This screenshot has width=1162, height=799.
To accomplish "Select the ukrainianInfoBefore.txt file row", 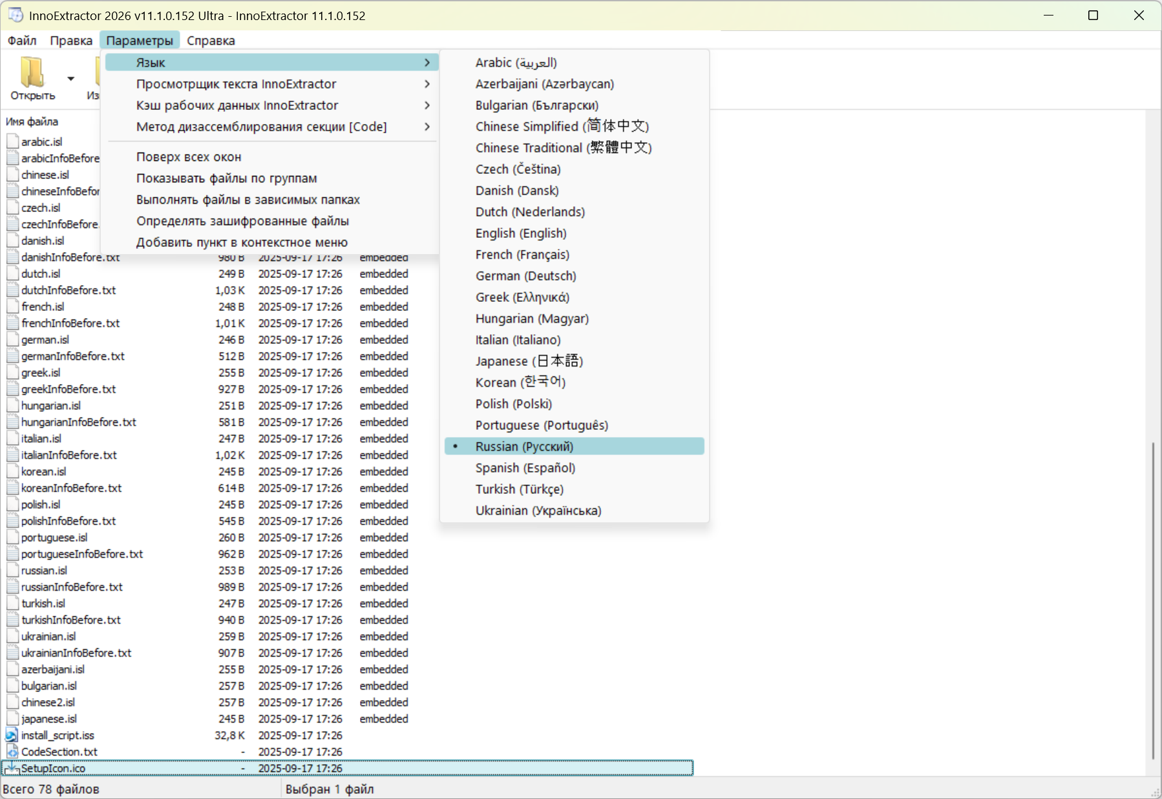I will coord(347,653).
